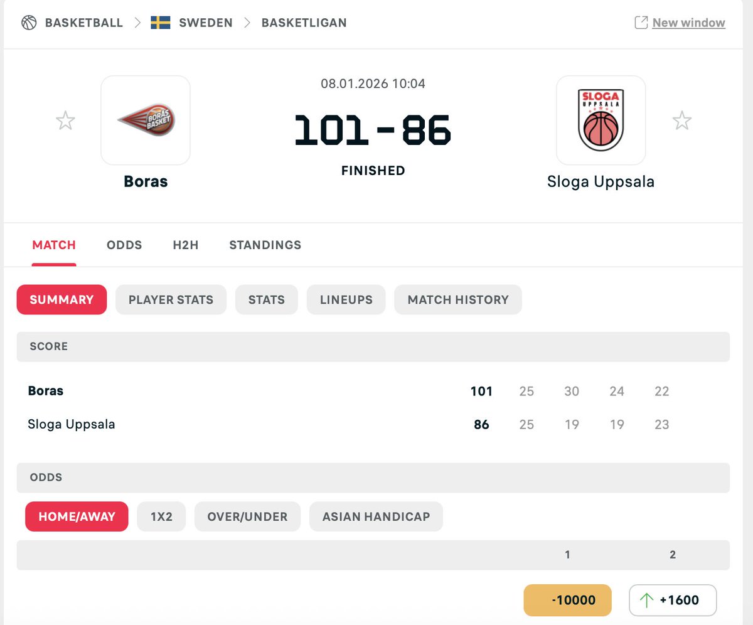Screen dimensions: 753x625
Task: Go to BASKETBALL breadcrumb
Action: 84,23
